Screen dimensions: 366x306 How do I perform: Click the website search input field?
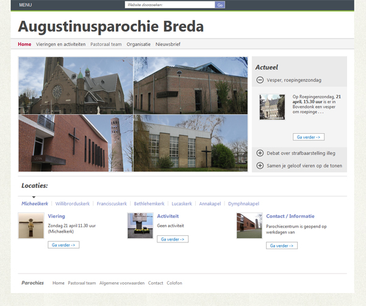pos(170,5)
